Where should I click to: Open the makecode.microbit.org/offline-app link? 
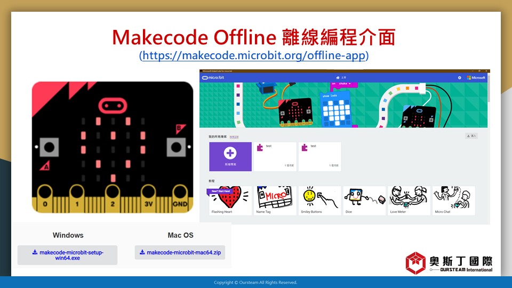[x=254, y=55]
